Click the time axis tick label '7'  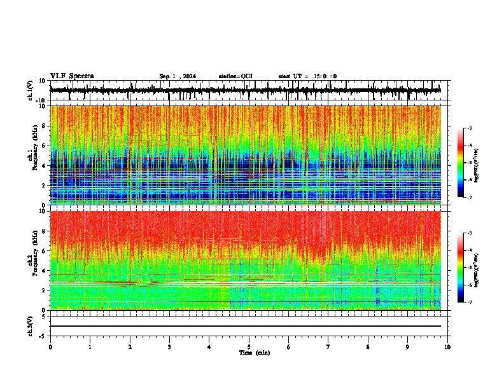click(328, 347)
